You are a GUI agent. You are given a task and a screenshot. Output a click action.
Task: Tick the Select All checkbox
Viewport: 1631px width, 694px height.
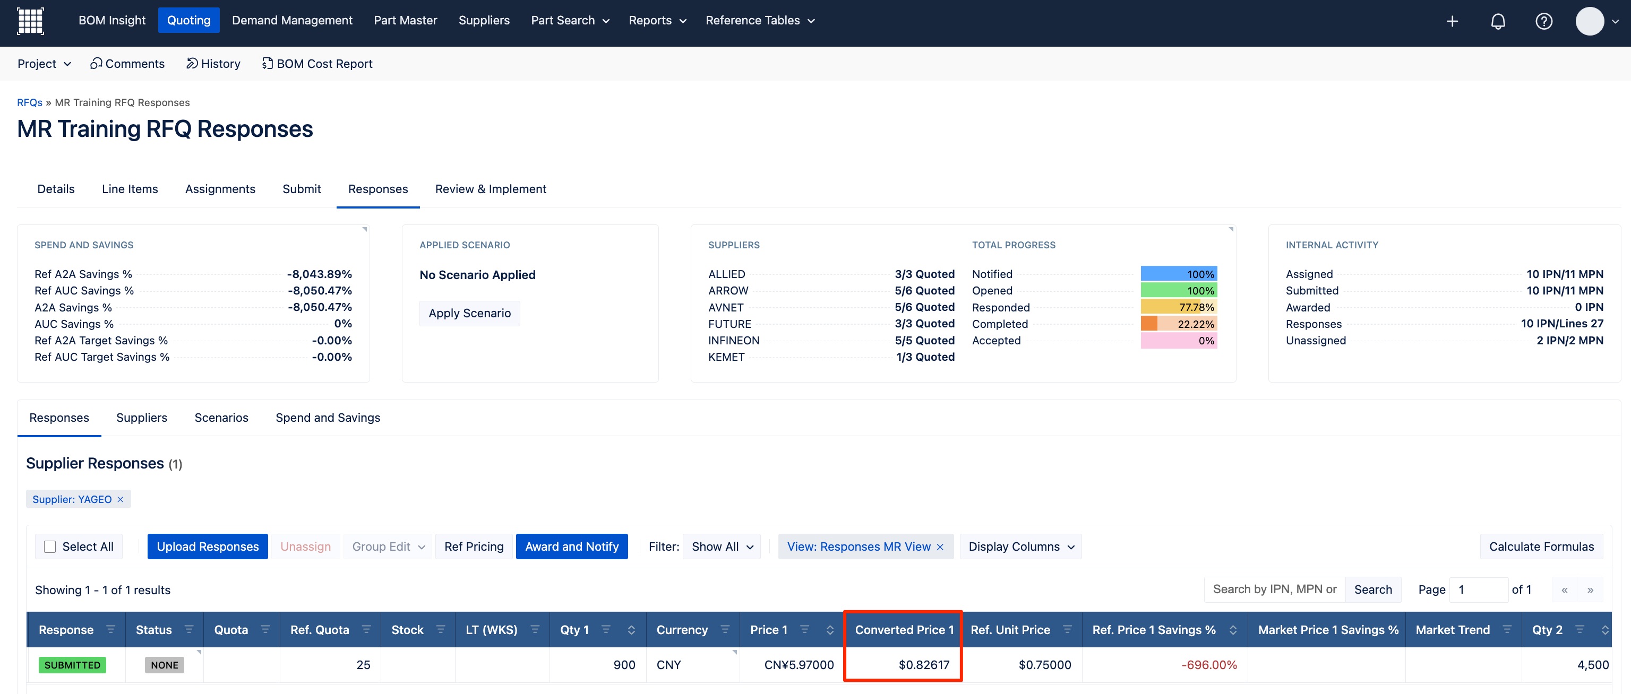click(x=50, y=546)
